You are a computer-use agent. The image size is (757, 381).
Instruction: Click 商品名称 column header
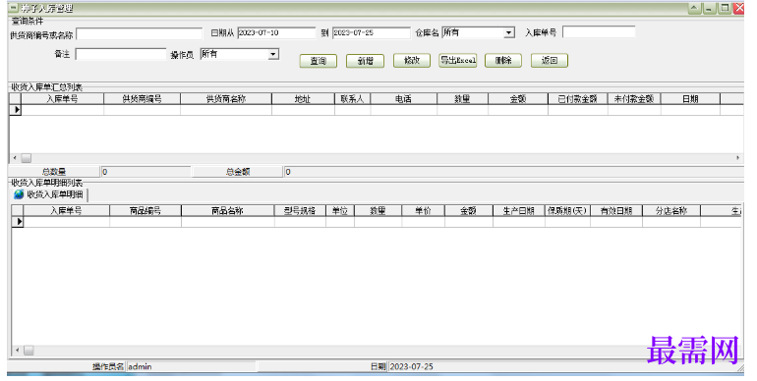point(227,211)
